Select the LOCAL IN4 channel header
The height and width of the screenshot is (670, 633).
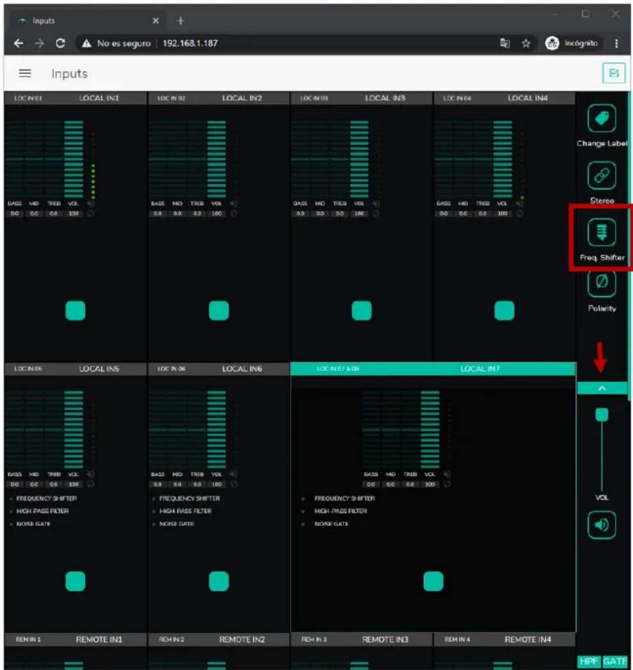[505, 98]
